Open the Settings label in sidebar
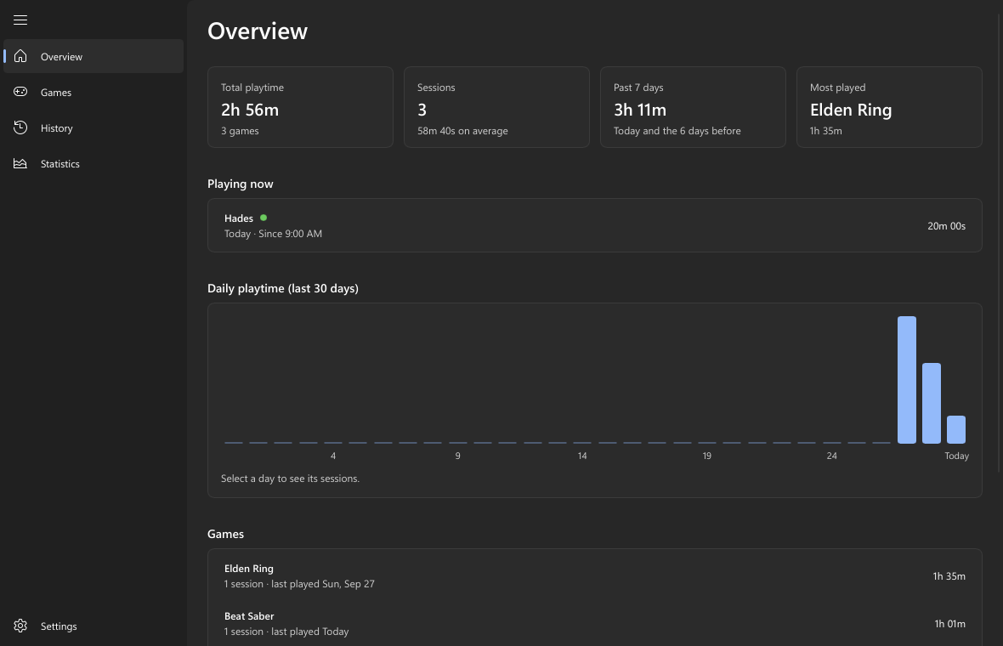 pos(58,626)
